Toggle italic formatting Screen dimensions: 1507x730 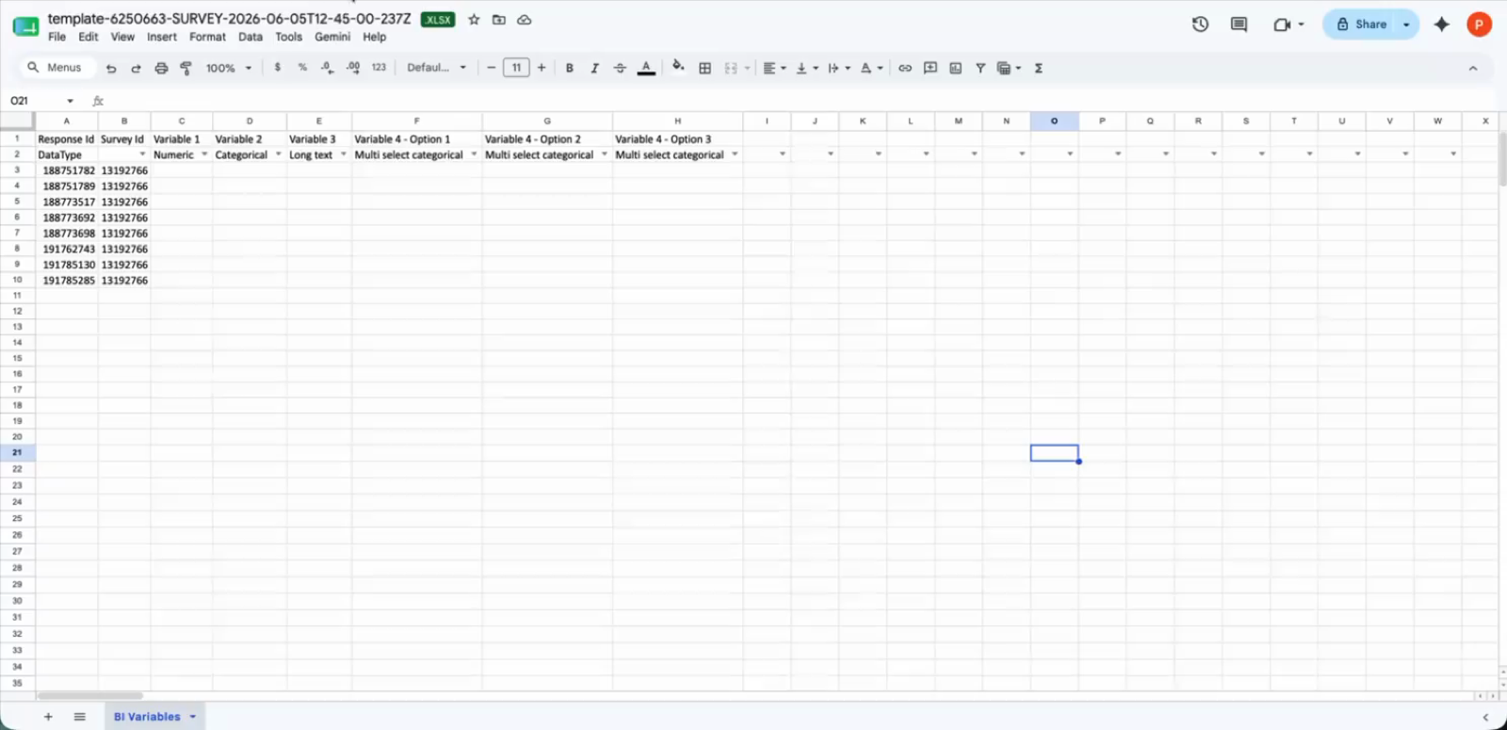(x=594, y=68)
